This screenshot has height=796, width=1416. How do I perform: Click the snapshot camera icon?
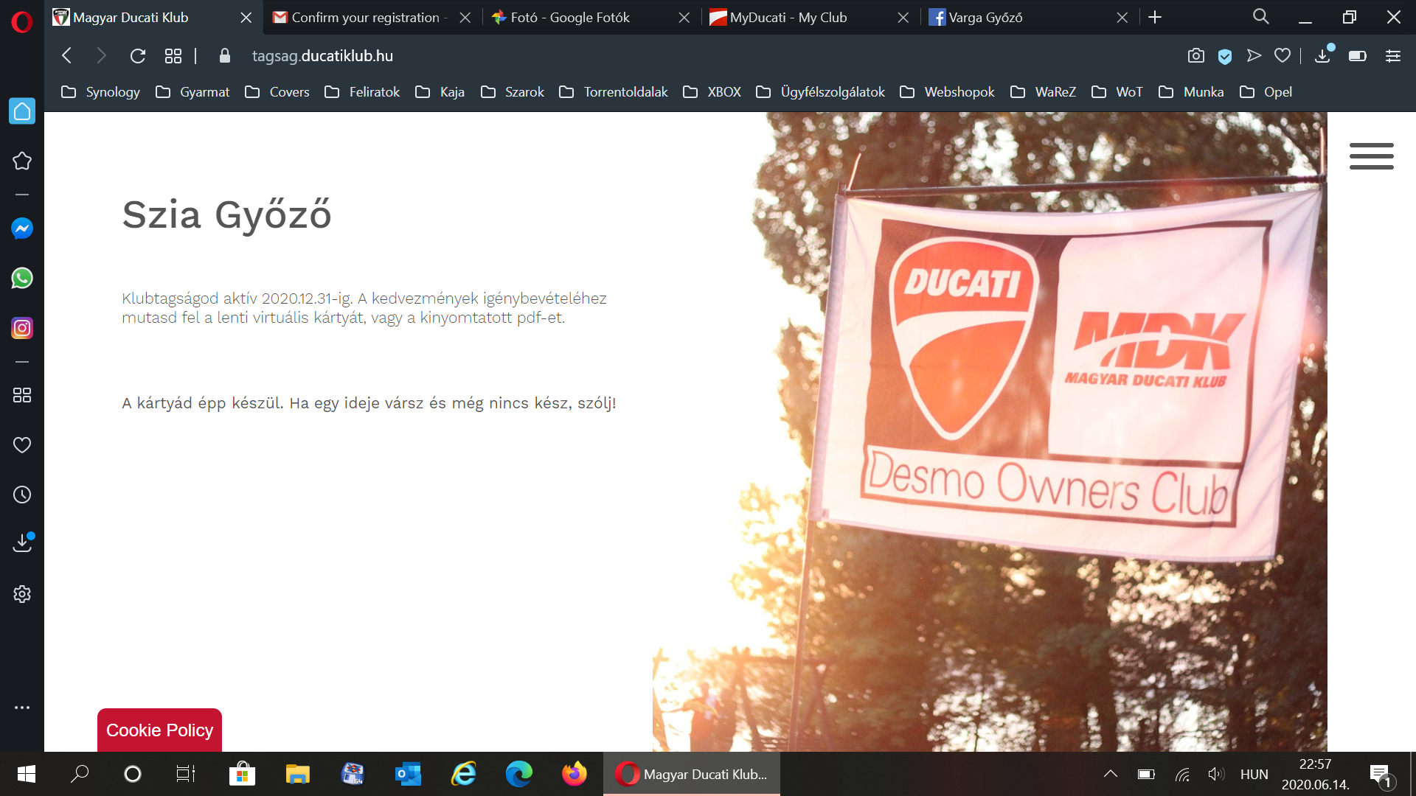coord(1195,56)
